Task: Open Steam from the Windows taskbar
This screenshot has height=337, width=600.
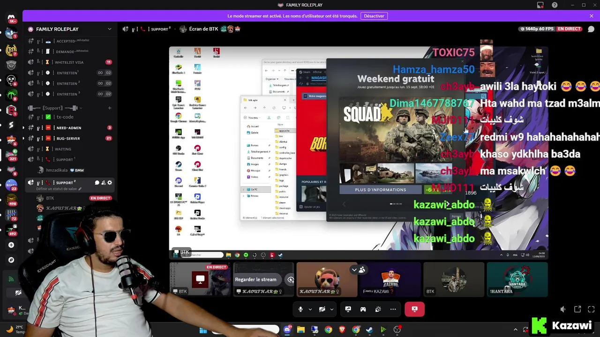Action: pyautogui.click(x=369, y=330)
